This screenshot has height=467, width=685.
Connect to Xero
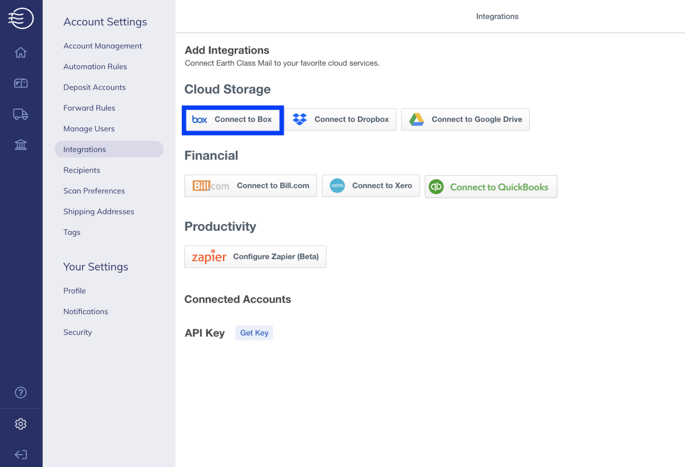tap(371, 186)
